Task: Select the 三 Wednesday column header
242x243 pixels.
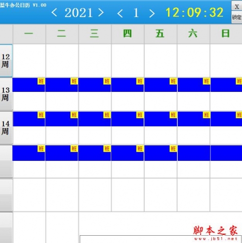Action: pyautogui.click(x=95, y=34)
